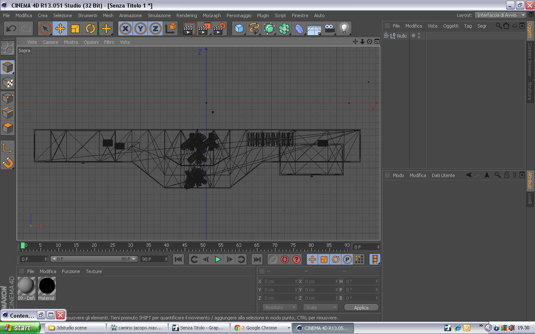Open the viewport Camere menu
Screen dimensions: 535x334
pyautogui.click(x=50, y=42)
